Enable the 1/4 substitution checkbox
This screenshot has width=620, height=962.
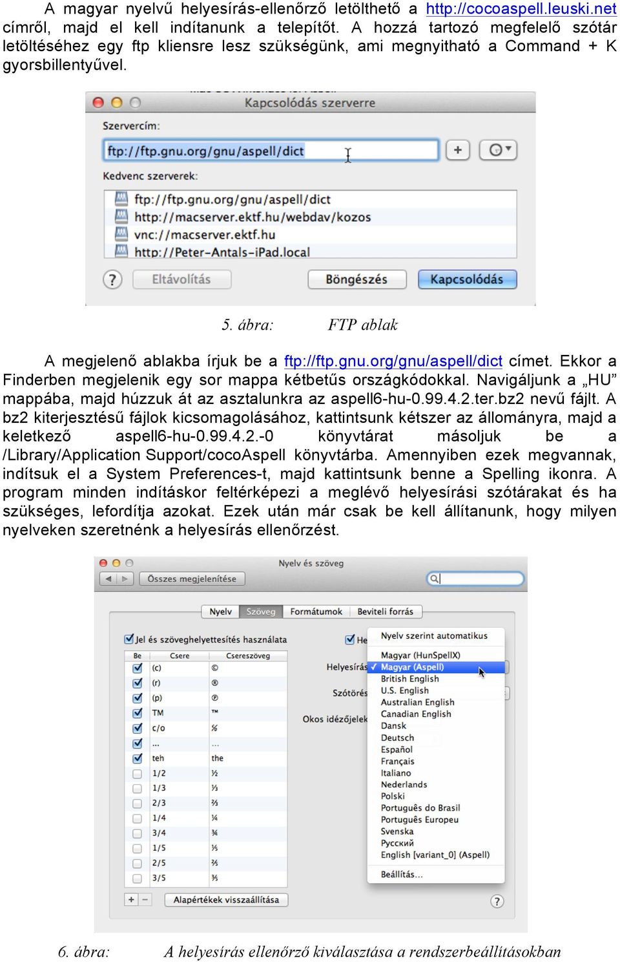coord(137,818)
